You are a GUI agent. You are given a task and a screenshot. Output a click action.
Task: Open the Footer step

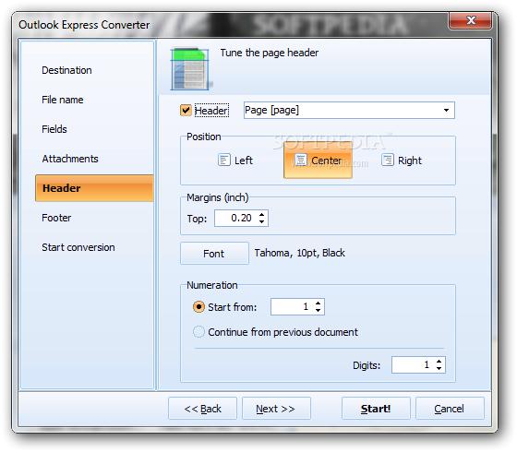click(x=56, y=218)
